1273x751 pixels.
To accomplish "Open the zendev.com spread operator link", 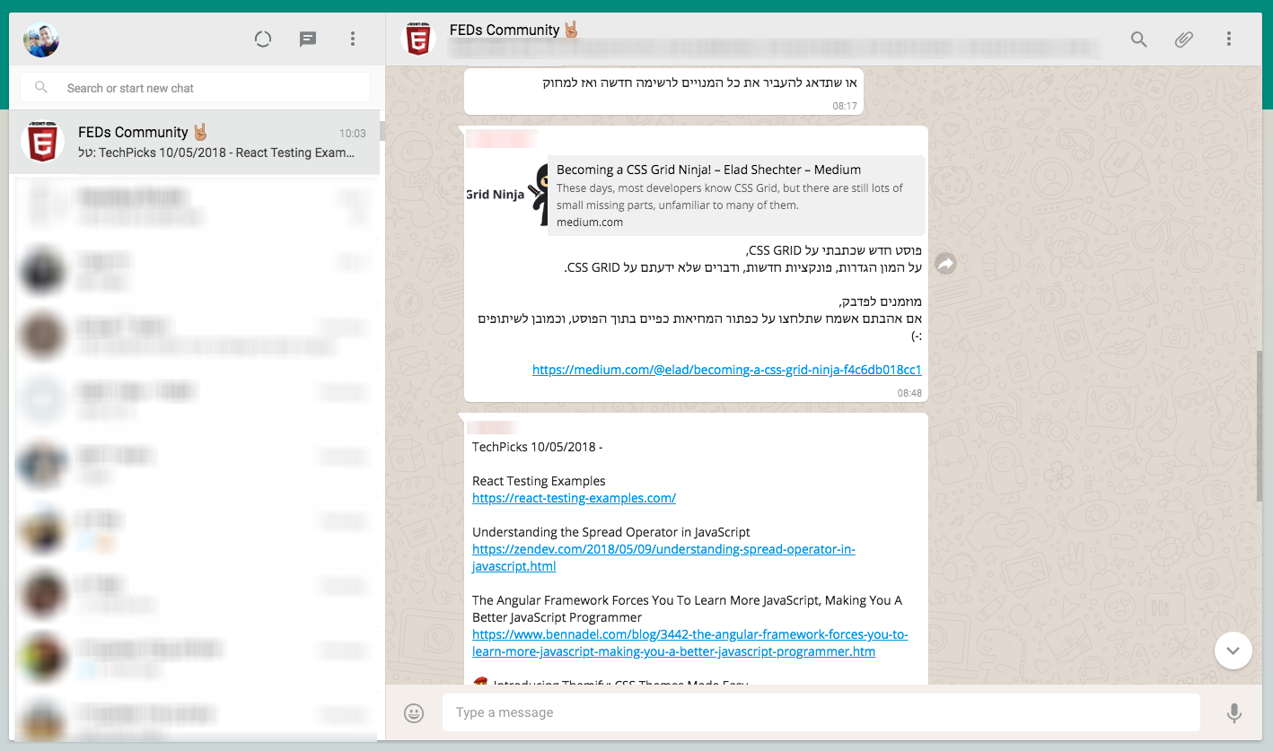I will (x=663, y=557).
